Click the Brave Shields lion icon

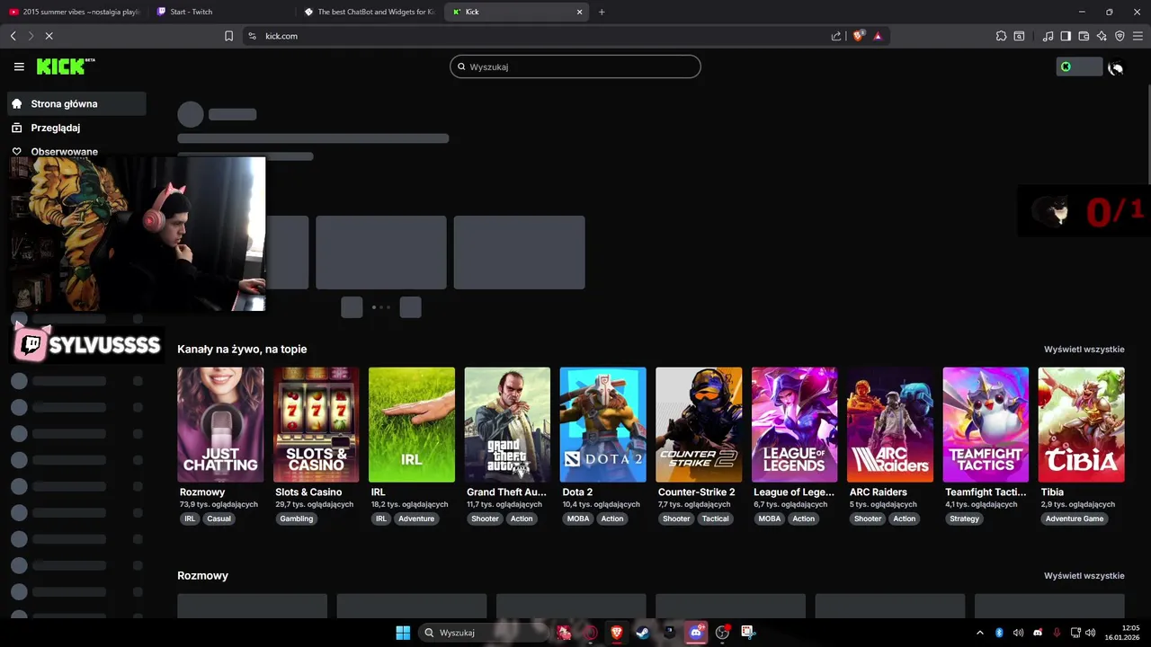(859, 36)
